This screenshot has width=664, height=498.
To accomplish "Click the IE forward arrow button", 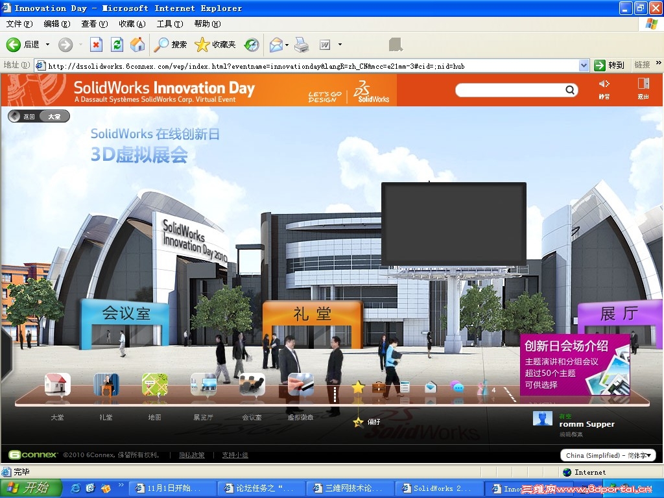I will tap(65, 45).
